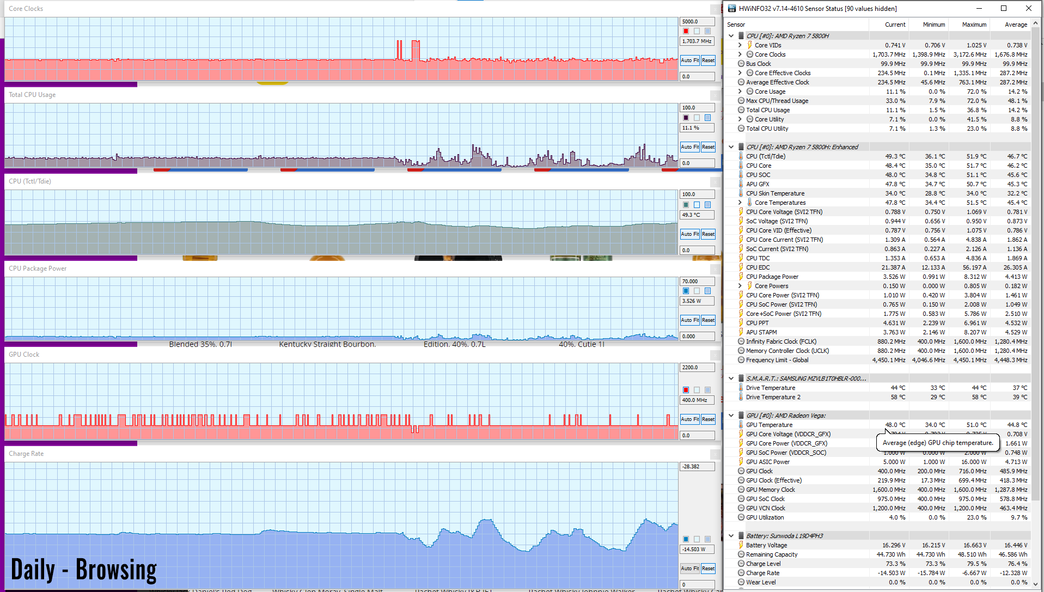Click the CPU chip icon for AMD Ryzen 7 5800H
The width and height of the screenshot is (1044, 592).
point(741,36)
